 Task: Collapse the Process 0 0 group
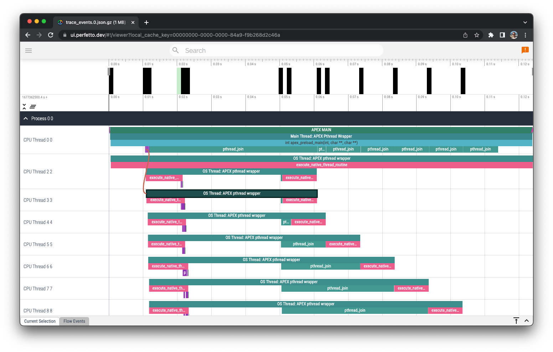[26, 118]
